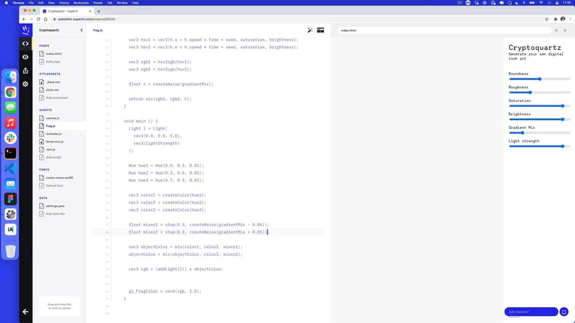
Task: Click the Ask a question input field
Action: pos(531,311)
